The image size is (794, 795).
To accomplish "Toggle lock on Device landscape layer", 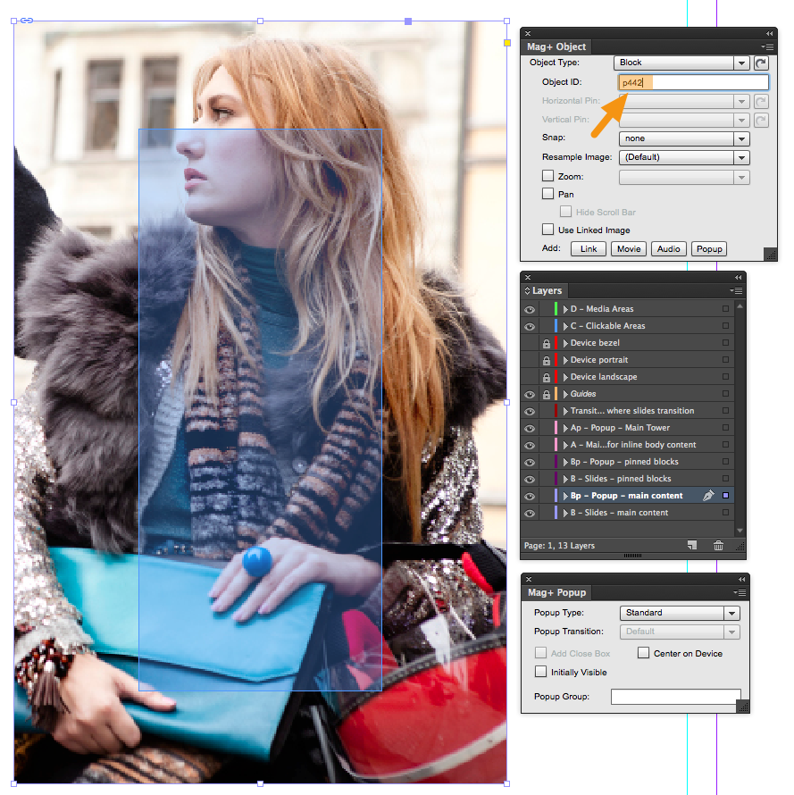I will pos(546,377).
